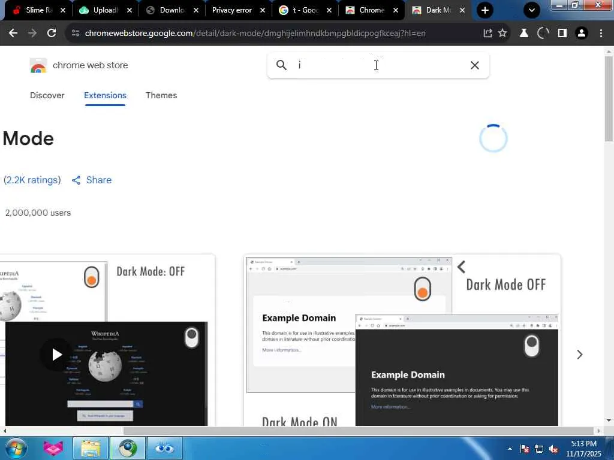The width and height of the screenshot is (614, 460).
Task: Click the chrome web store logo
Action: coord(38,65)
